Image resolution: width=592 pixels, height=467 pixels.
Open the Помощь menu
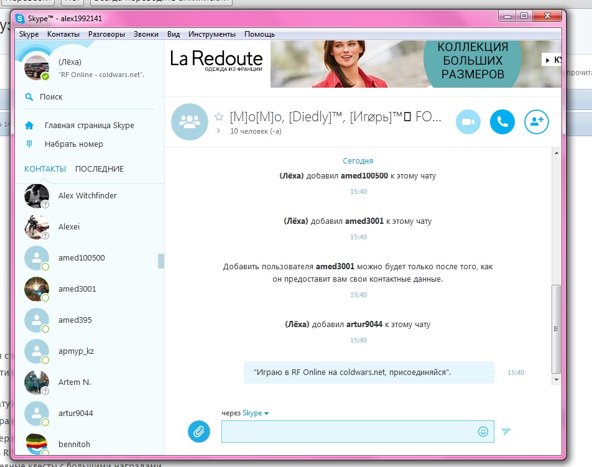pyautogui.click(x=259, y=34)
